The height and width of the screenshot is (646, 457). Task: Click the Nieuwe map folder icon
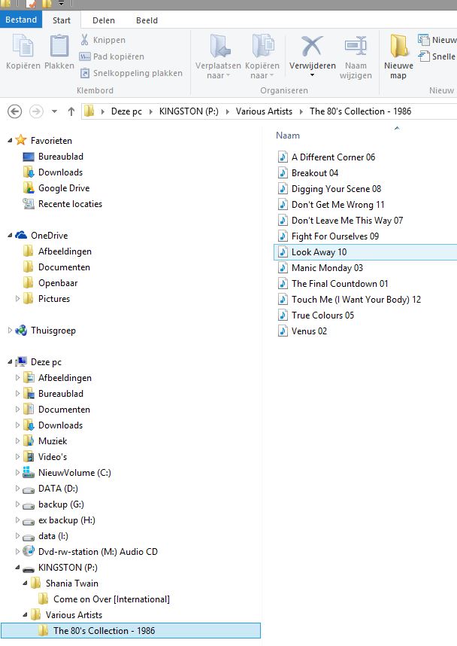[399, 46]
